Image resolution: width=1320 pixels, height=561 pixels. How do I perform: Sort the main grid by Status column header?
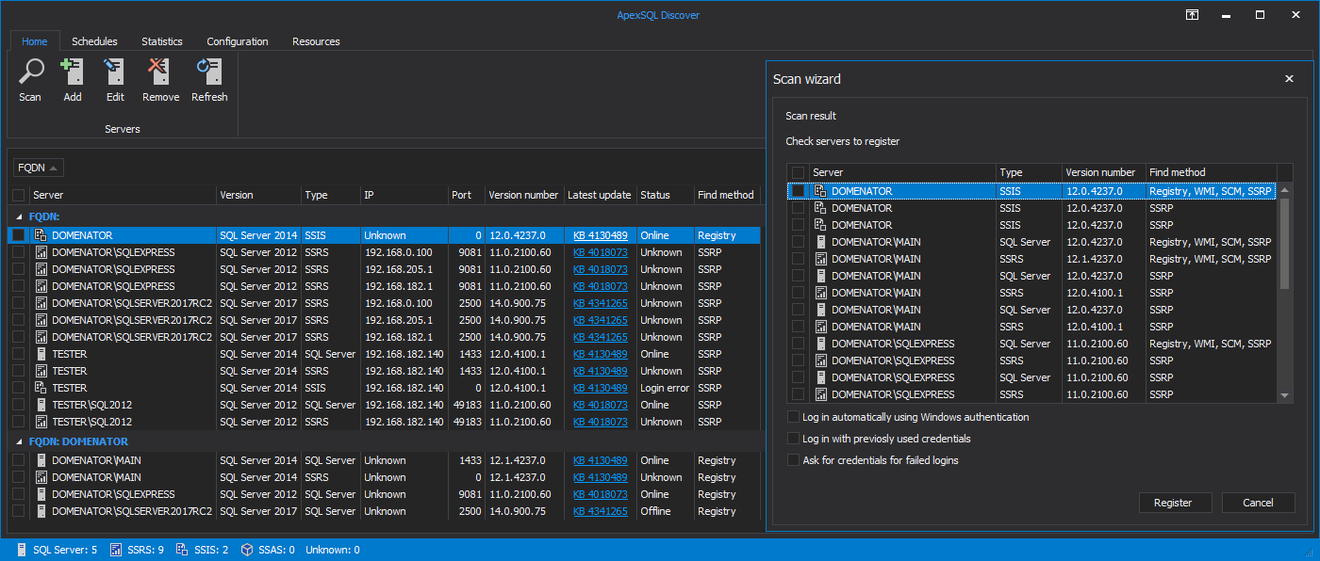[x=665, y=195]
